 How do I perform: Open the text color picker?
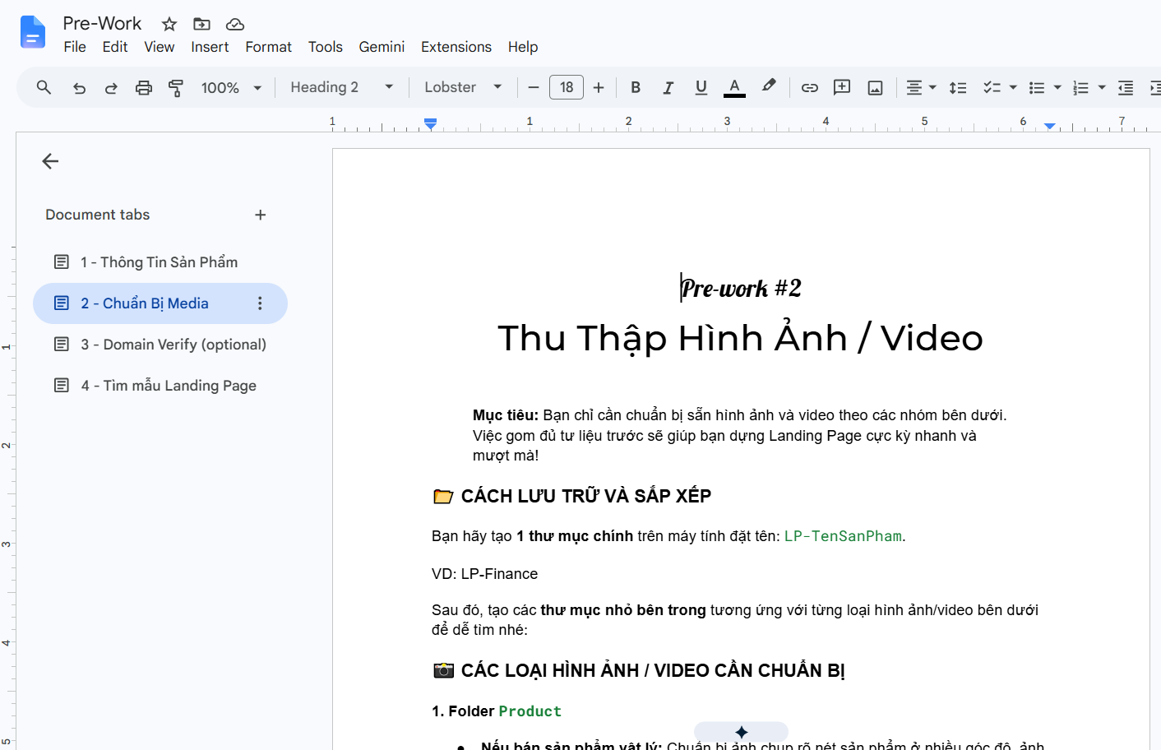(x=734, y=87)
